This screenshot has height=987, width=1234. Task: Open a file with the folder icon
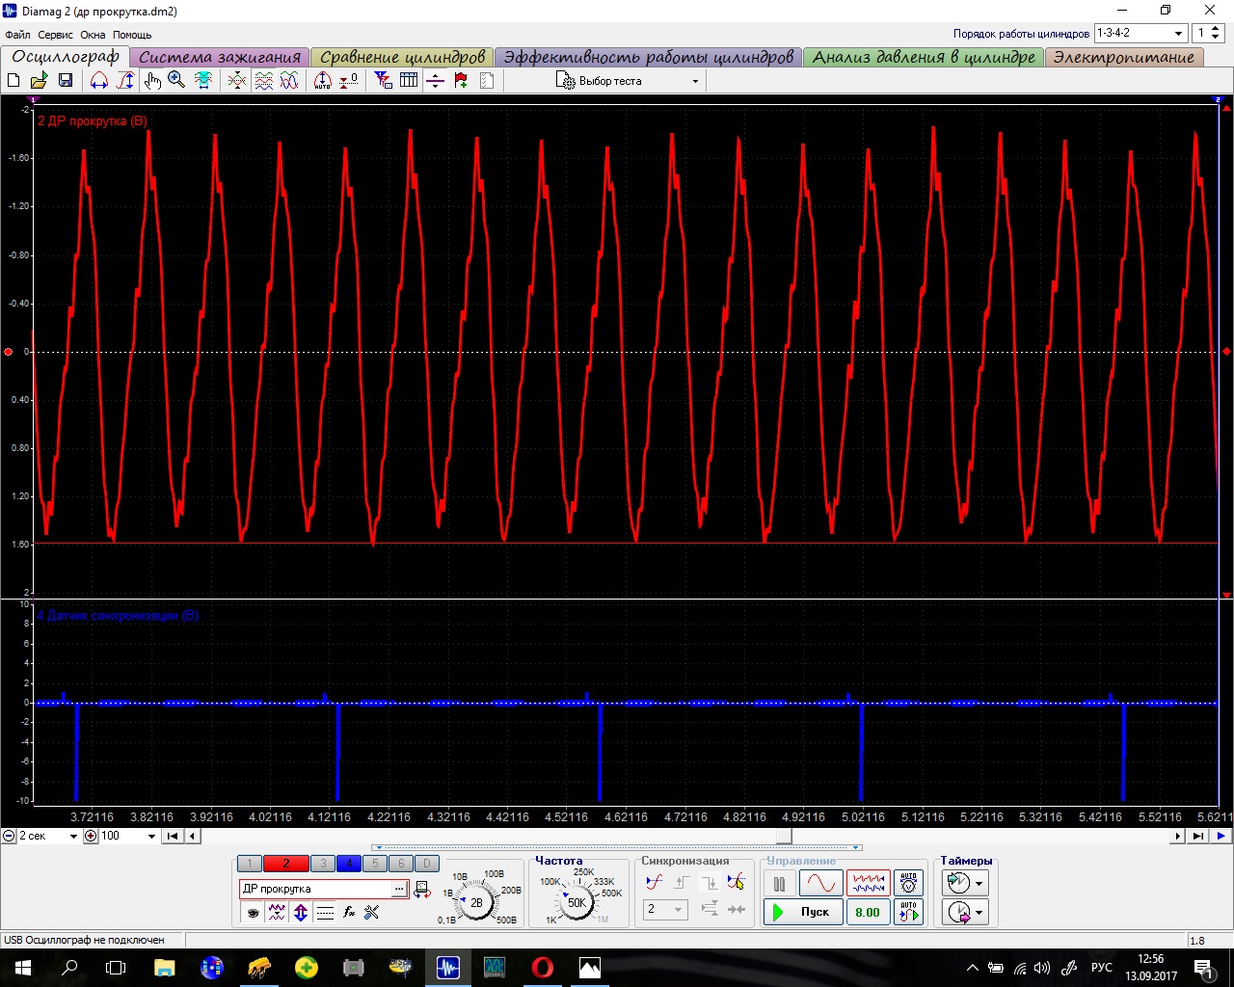tap(40, 81)
